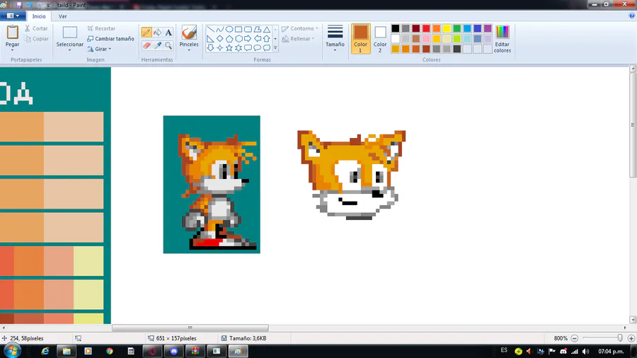Choose the straight Line shape
The image size is (637, 358).
[x=210, y=29]
